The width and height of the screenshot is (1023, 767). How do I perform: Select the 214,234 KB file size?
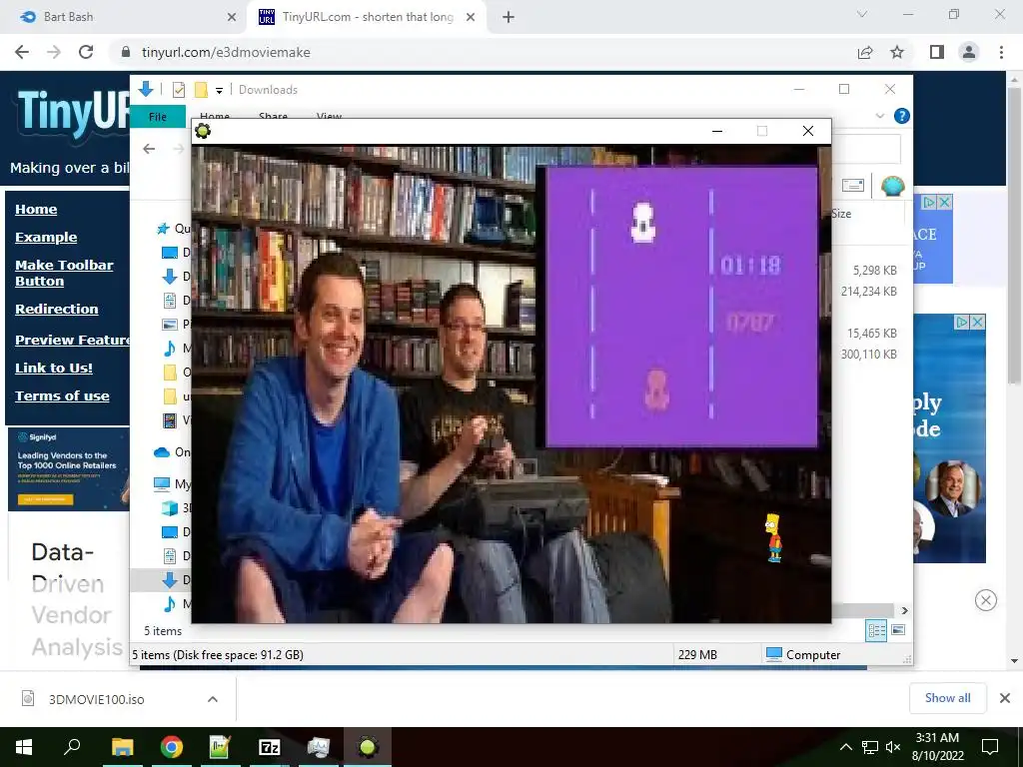[868, 291]
